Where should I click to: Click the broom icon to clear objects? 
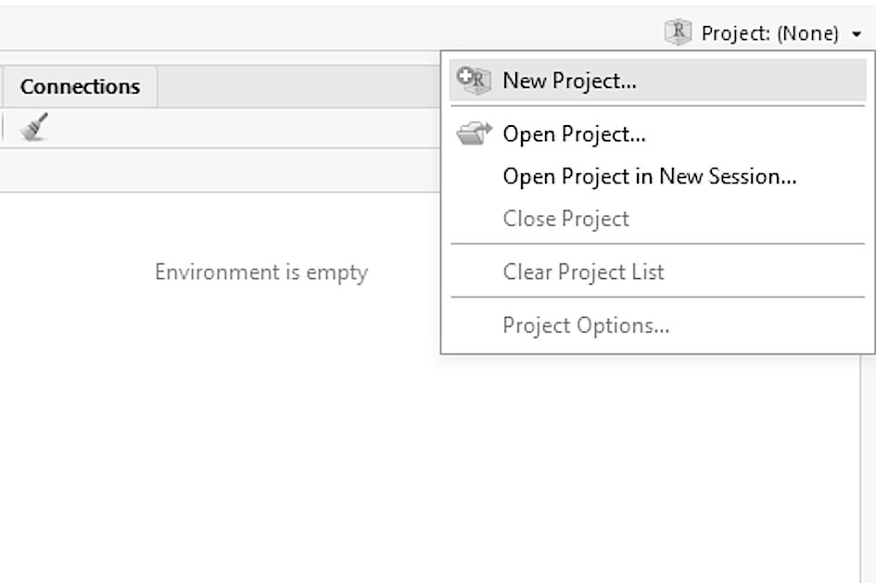click(x=34, y=127)
